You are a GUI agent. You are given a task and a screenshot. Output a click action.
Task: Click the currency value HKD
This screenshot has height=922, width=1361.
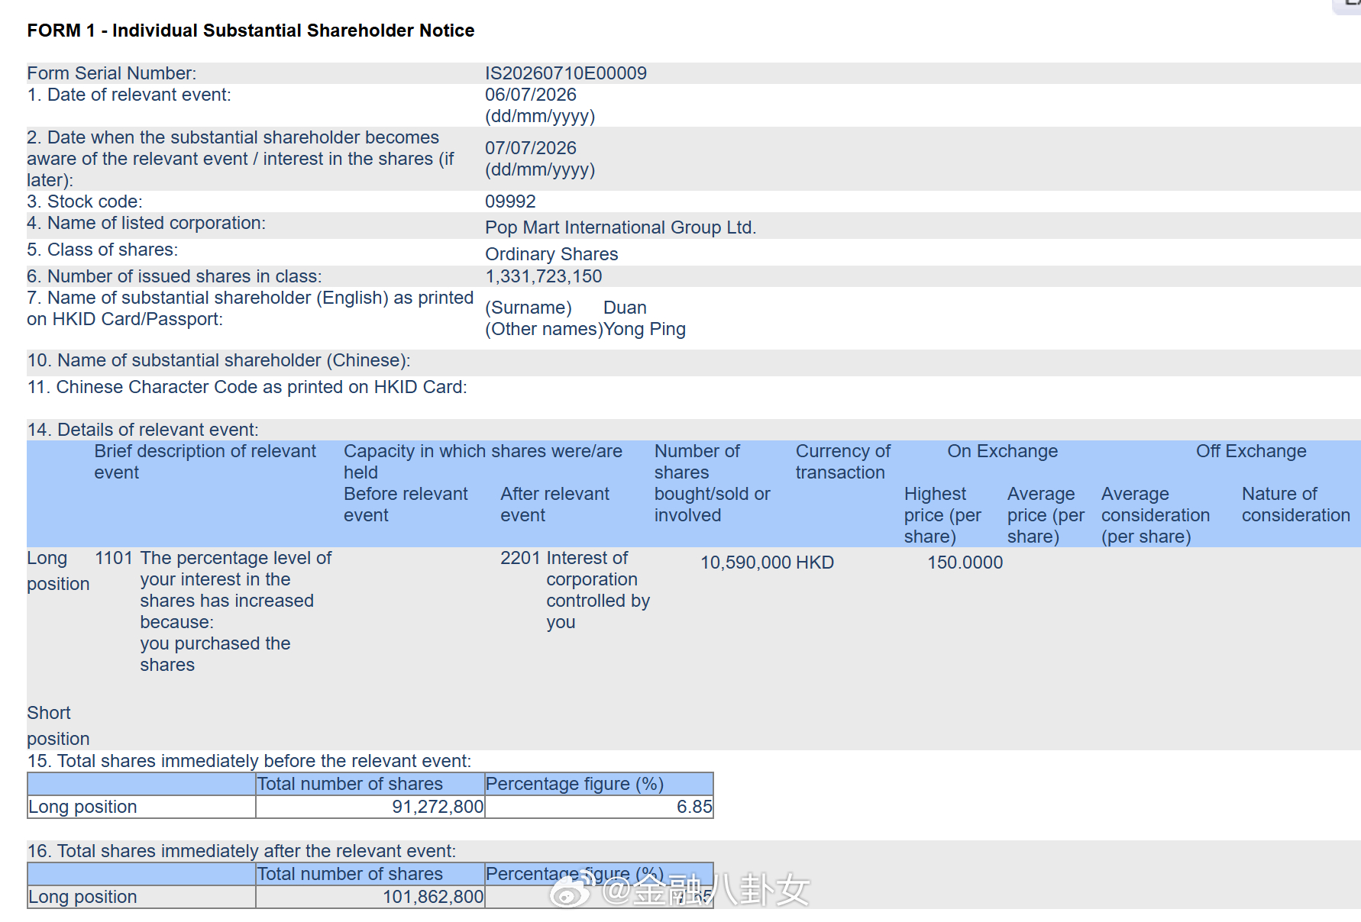[815, 563]
